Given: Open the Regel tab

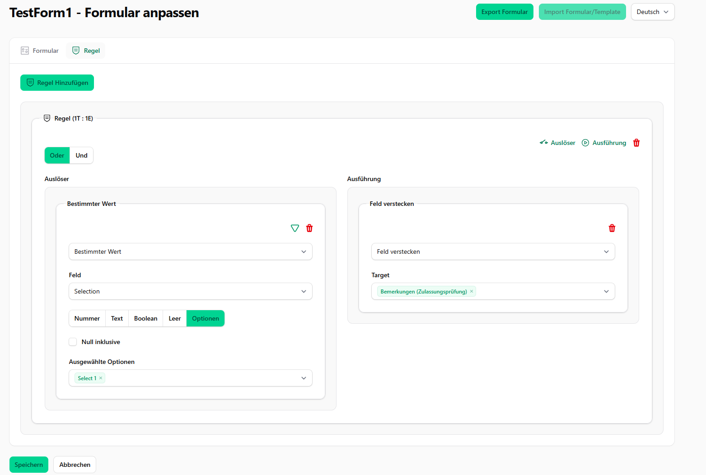Looking at the screenshot, I should (86, 51).
